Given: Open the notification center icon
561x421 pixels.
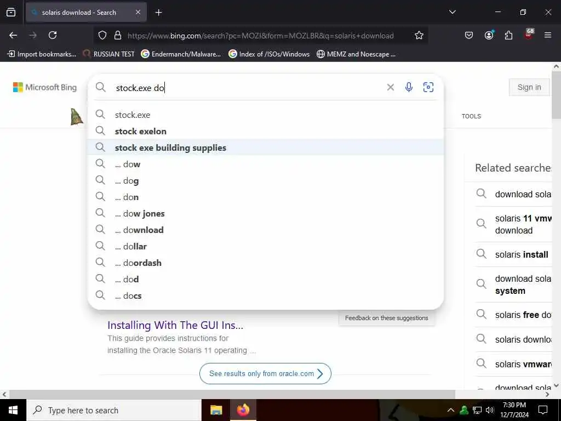Looking at the screenshot, I should 543,410.
